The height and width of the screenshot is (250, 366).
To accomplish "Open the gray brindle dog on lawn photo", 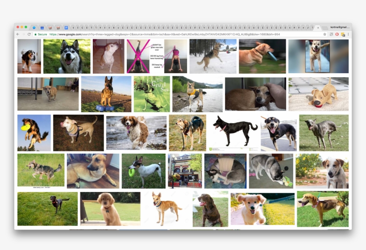I will [x=324, y=133].
